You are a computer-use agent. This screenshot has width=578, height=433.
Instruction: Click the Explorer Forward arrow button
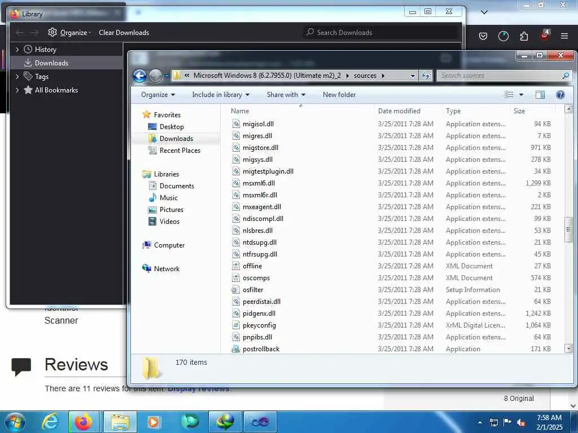coord(156,76)
